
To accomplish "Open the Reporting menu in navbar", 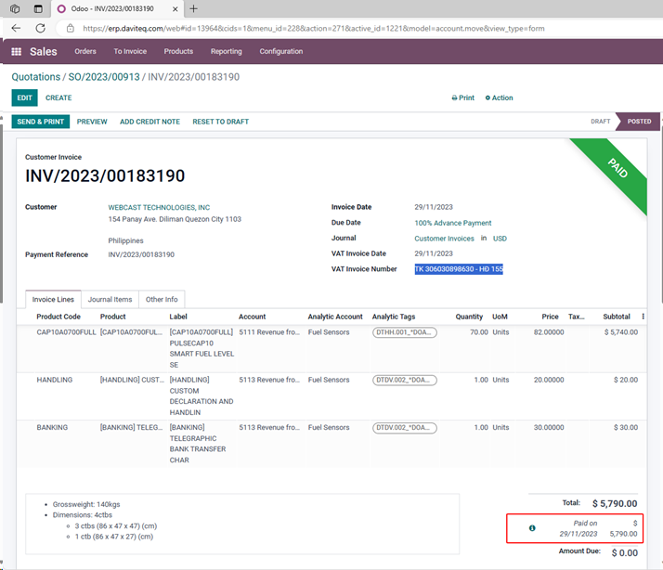I will pyautogui.click(x=226, y=52).
